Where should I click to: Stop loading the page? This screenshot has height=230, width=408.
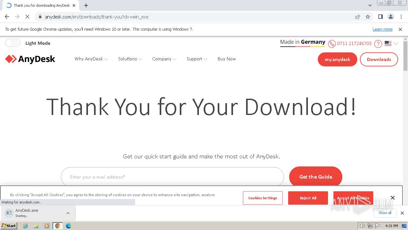[27, 17]
